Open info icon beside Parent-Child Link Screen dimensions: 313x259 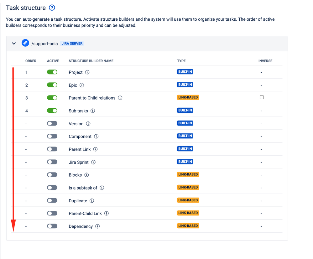107,213
